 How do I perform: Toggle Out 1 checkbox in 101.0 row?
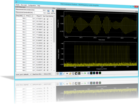point(44,24)
